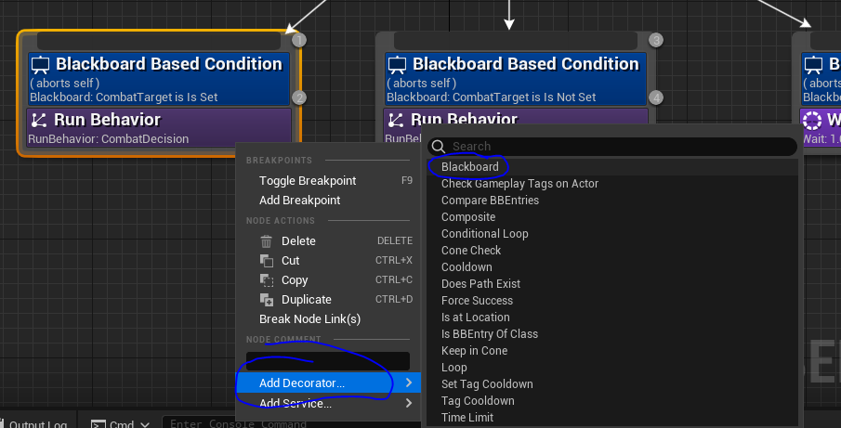Click Run Behavior icon on second node
Image resolution: width=841 pixels, height=428 pixels.
[x=395, y=120]
